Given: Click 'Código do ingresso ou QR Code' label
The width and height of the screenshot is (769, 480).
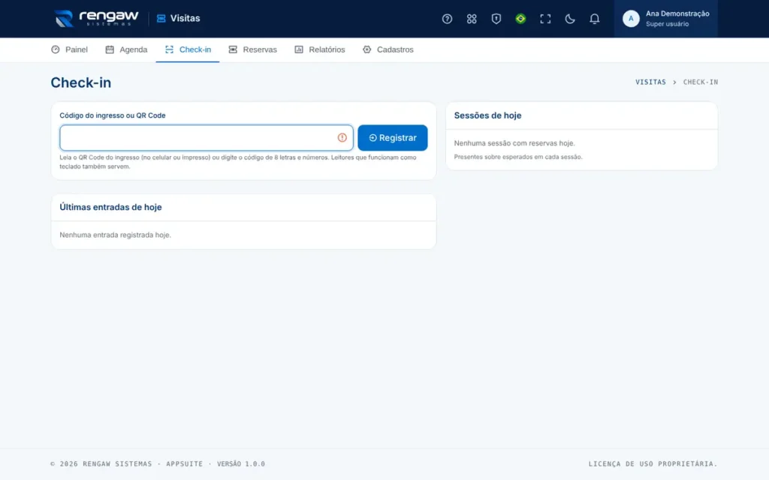Looking at the screenshot, I should click(x=113, y=115).
